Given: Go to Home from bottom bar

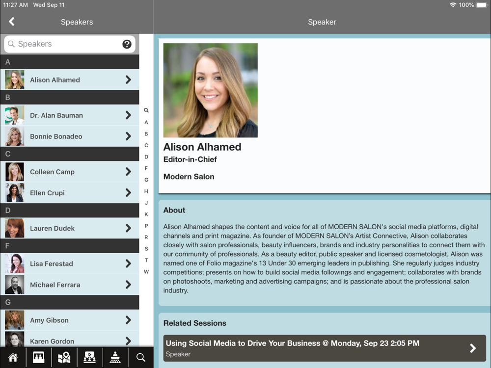Looking at the screenshot, I should click(x=13, y=357).
